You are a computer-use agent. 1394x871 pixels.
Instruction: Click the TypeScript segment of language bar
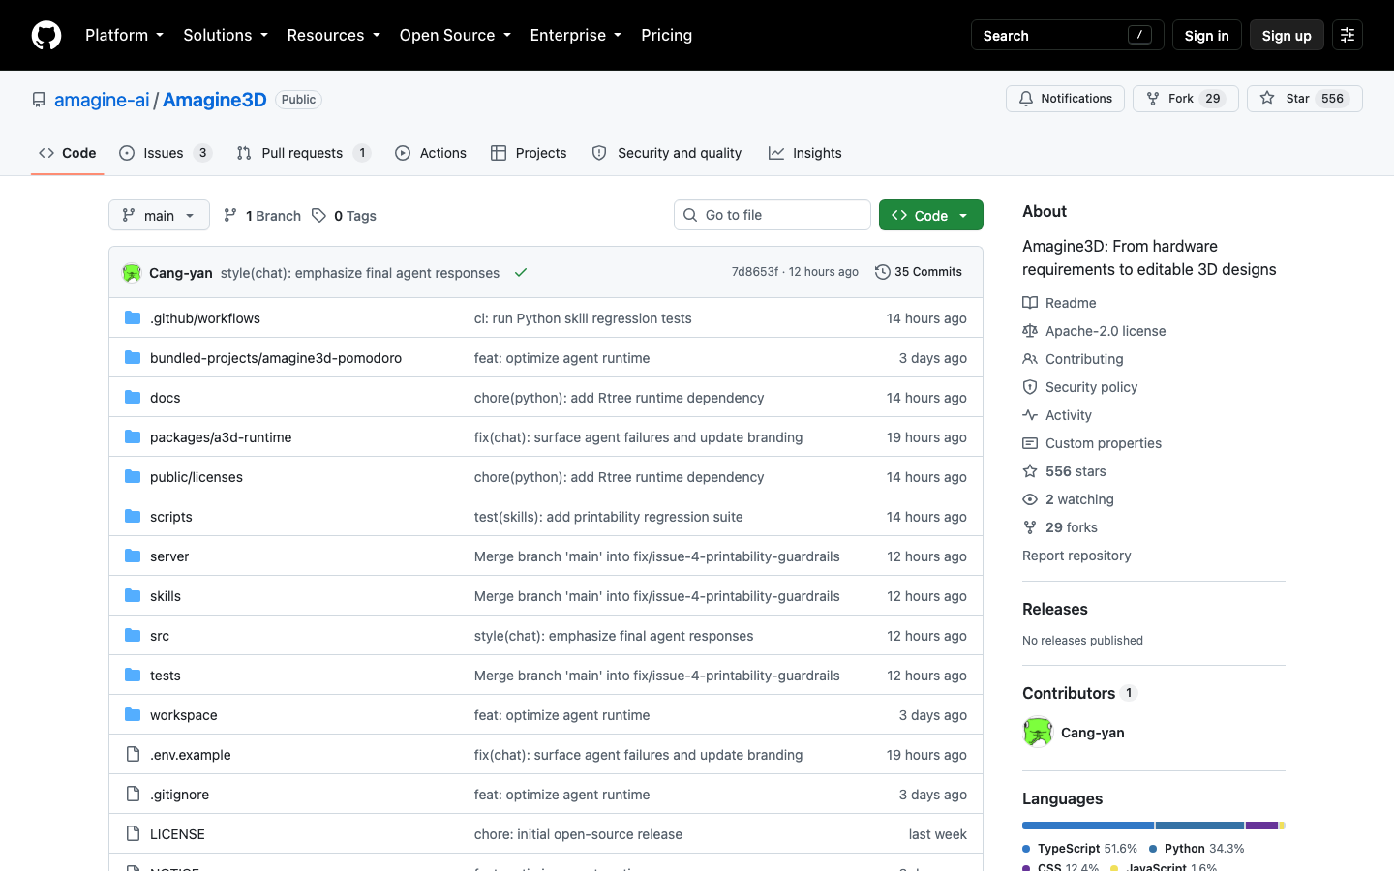click(x=1088, y=826)
